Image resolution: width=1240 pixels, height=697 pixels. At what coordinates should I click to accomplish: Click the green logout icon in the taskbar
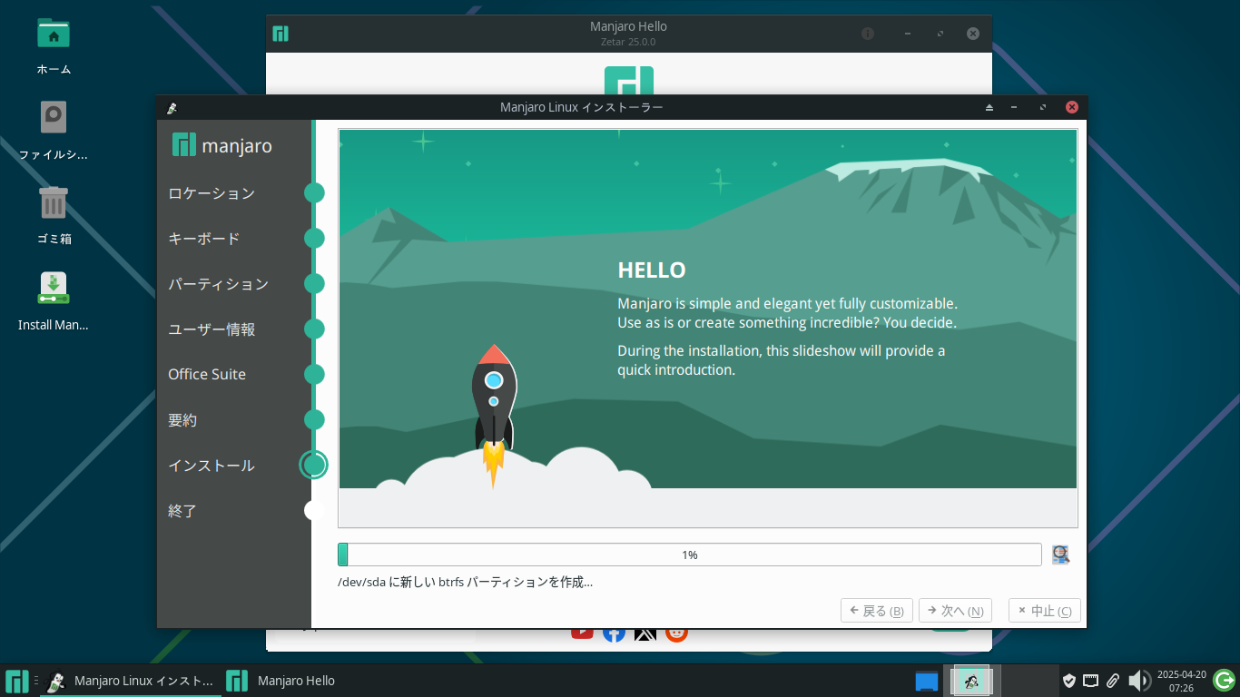(1225, 681)
